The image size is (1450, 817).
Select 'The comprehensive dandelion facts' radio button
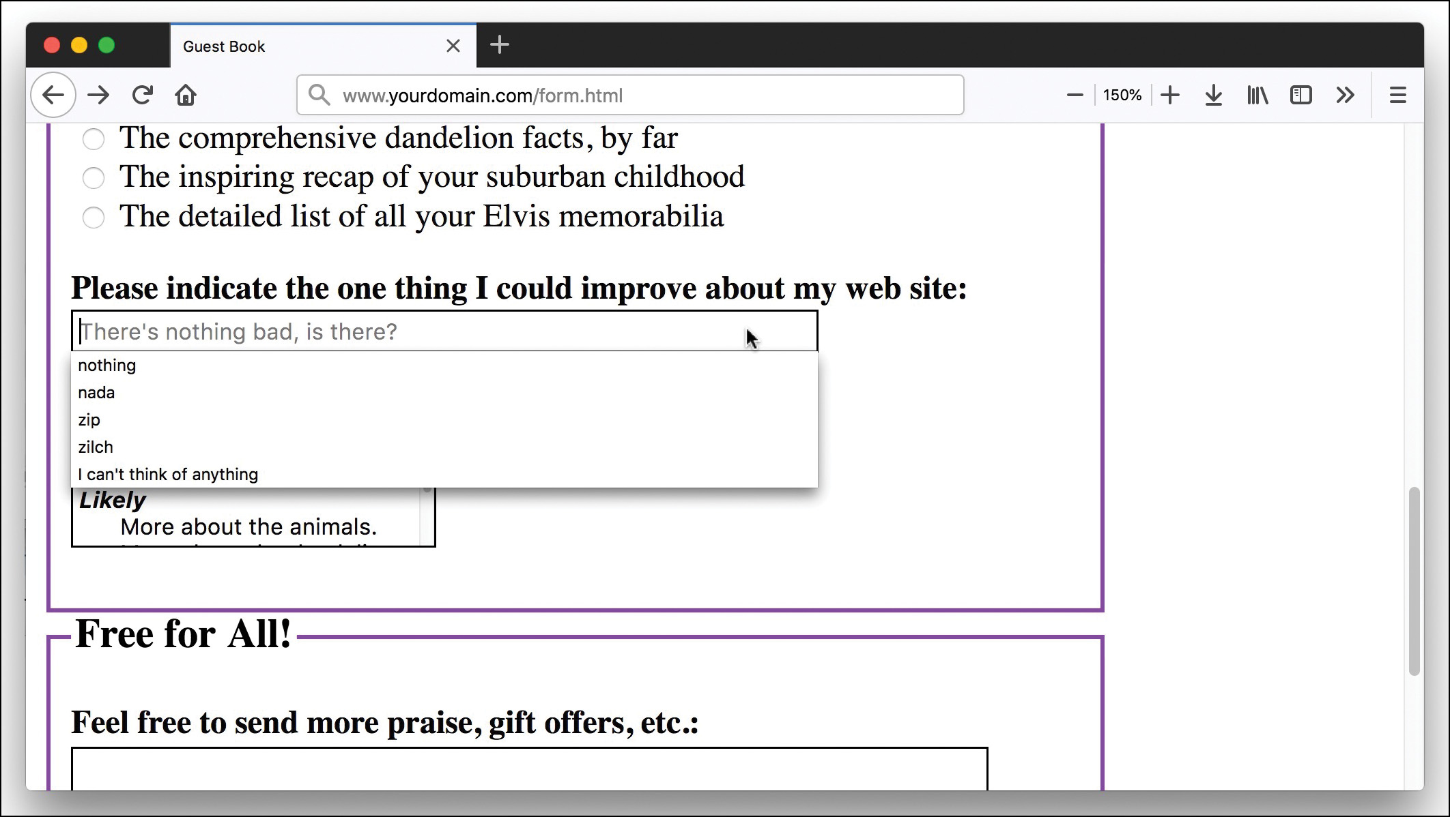[x=94, y=138]
